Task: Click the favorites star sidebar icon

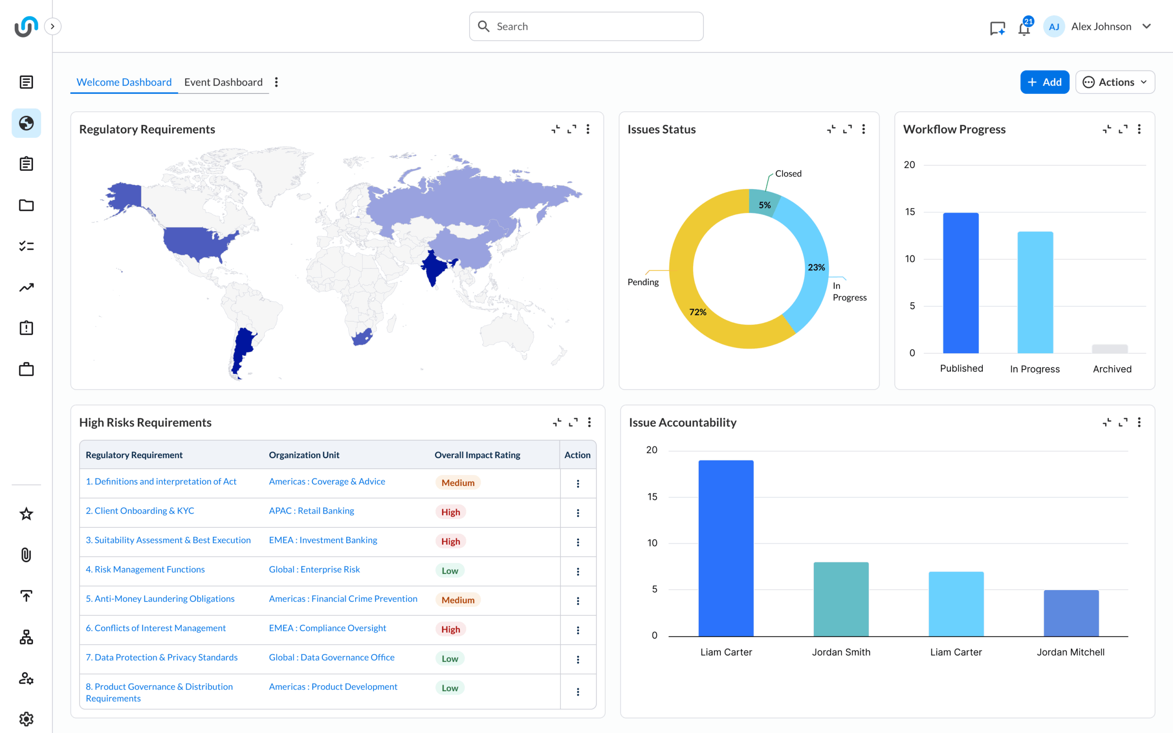Action: pos(26,514)
